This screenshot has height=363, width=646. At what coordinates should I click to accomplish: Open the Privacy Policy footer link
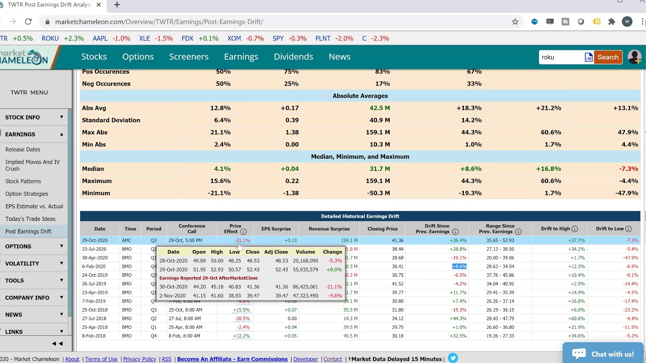[x=139, y=359]
